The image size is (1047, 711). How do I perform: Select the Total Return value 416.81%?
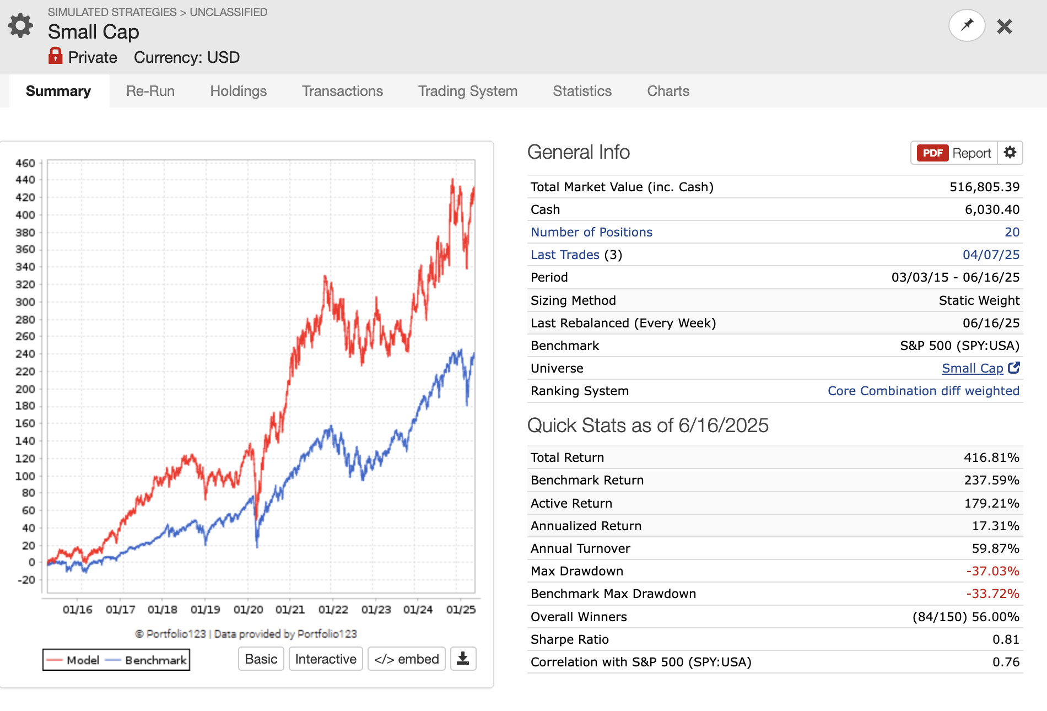pyautogui.click(x=991, y=457)
